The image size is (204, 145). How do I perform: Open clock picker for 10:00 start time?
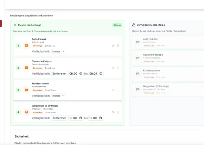[81, 118]
